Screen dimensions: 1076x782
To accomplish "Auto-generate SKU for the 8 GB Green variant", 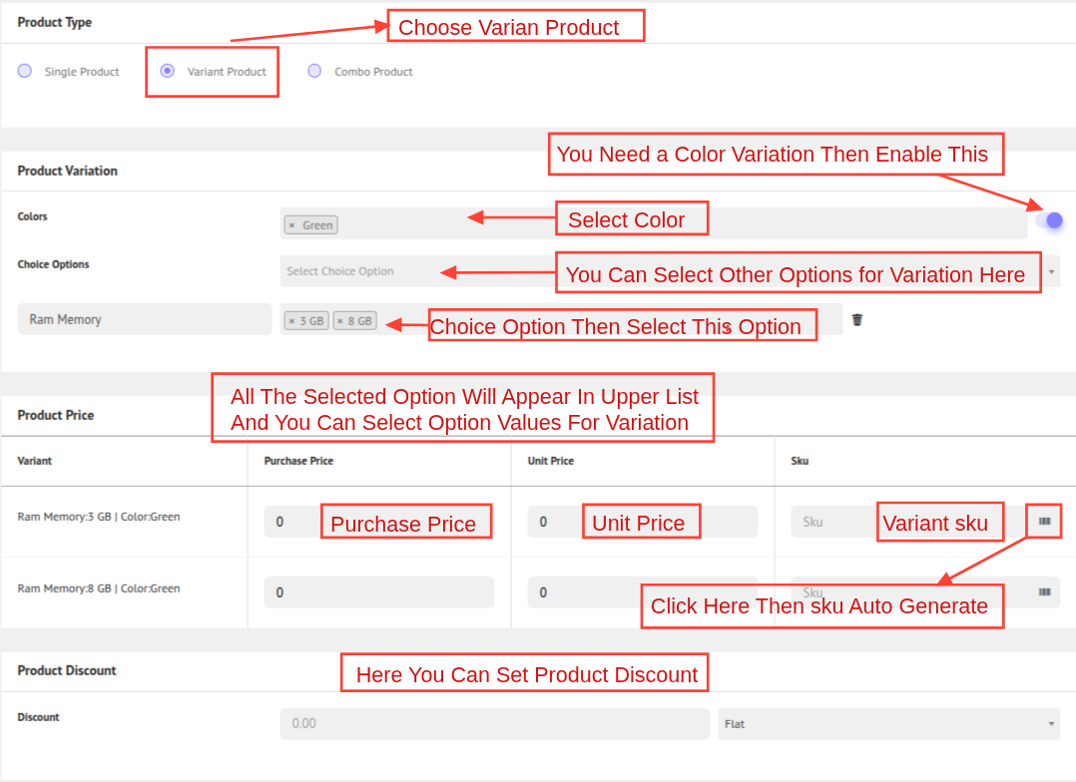I will (1044, 591).
